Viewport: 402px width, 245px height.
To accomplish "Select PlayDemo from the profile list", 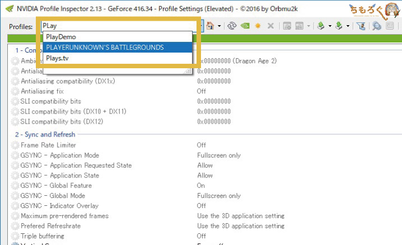I will click(x=118, y=37).
